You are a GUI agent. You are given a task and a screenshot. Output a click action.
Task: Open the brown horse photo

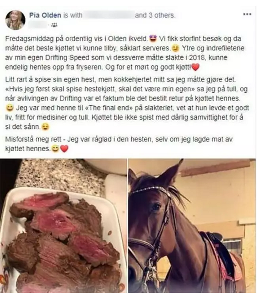192,226
